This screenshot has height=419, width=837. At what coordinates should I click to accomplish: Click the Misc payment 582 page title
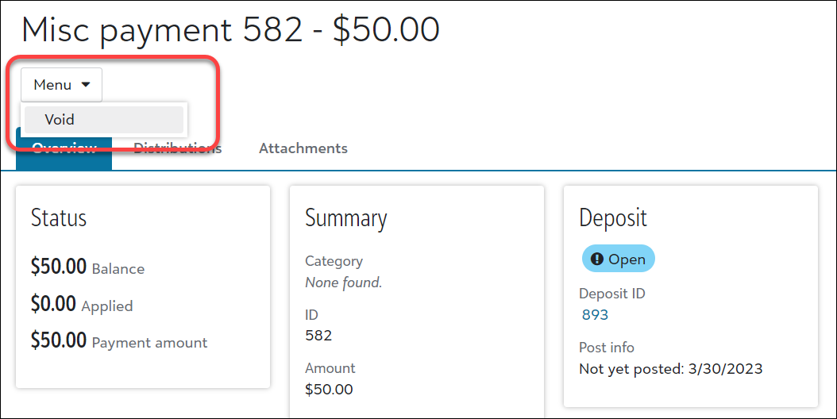click(x=230, y=29)
